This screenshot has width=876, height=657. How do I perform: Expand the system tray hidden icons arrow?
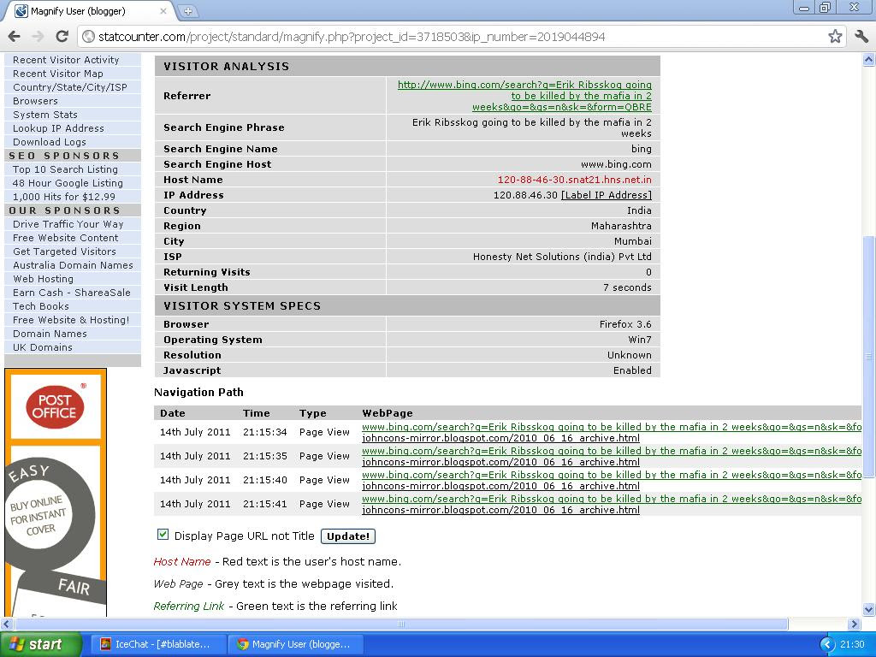827,645
